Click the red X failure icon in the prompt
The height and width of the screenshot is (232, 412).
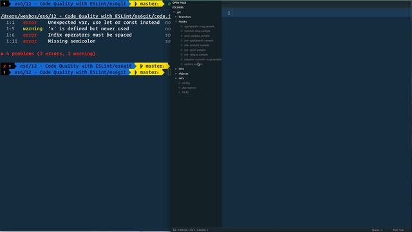[x=5, y=66]
